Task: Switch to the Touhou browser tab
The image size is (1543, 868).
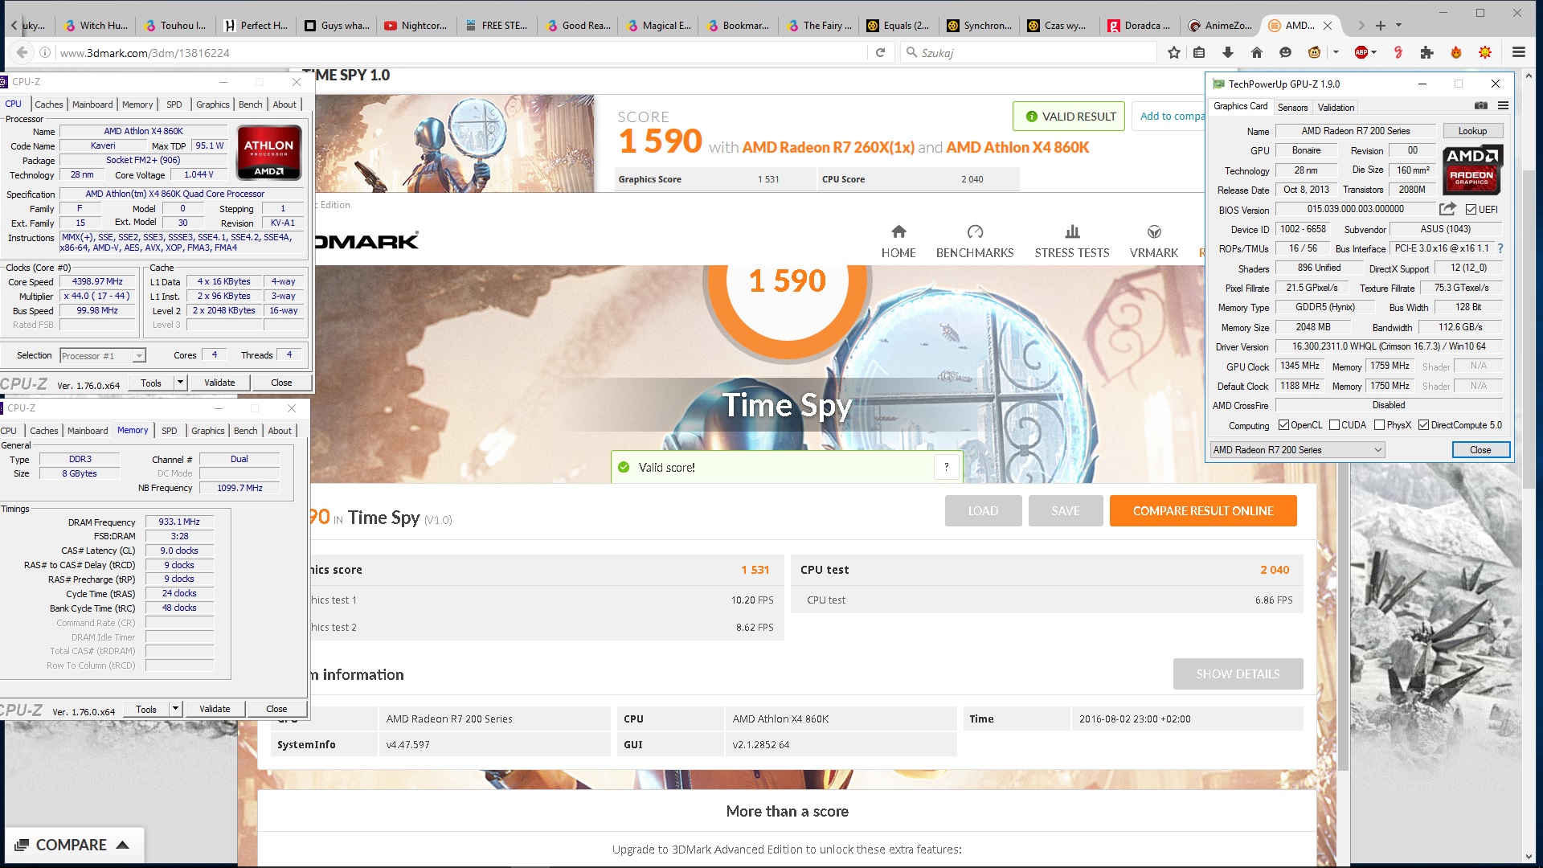Action: coord(174,25)
